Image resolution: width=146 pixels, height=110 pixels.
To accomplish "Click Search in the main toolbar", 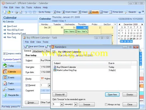I will (x=131, y=12).
